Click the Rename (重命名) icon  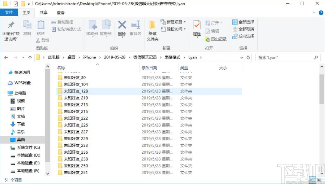136,25
